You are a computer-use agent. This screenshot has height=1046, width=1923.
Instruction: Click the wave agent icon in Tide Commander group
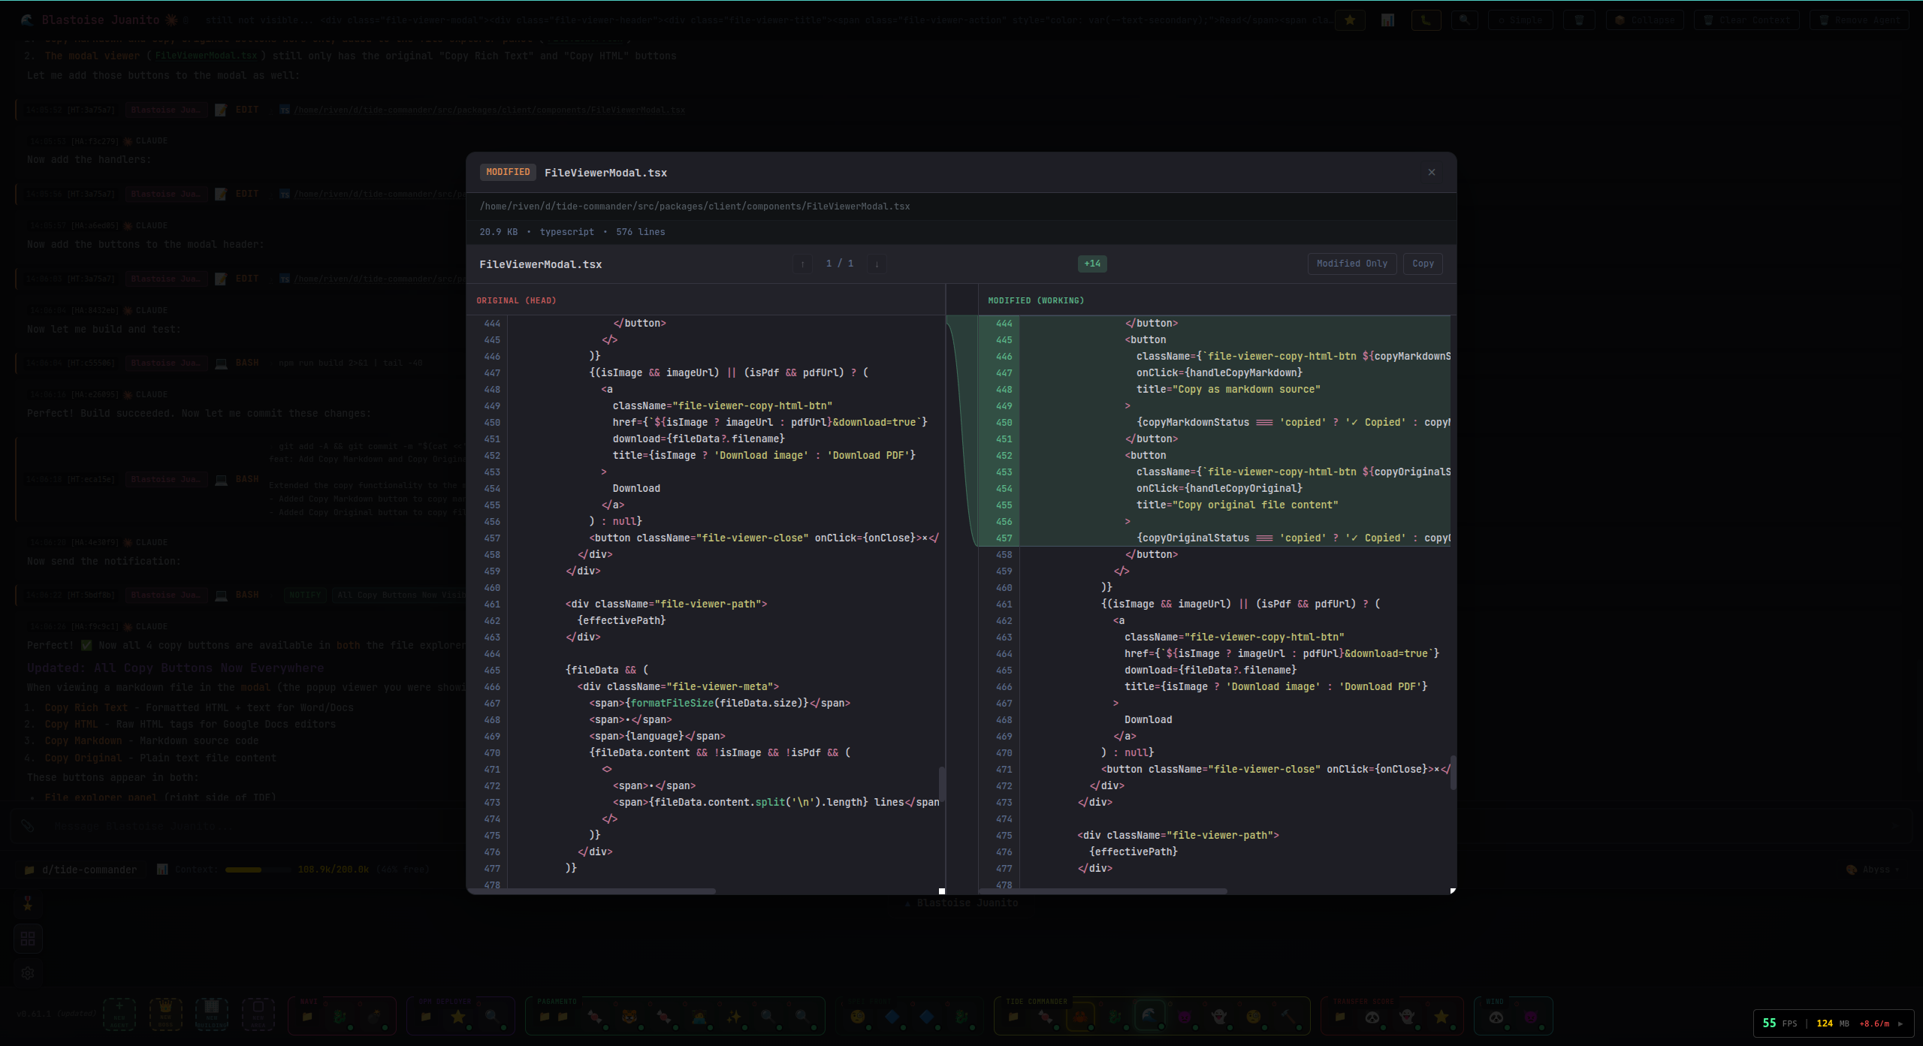point(1149,1016)
